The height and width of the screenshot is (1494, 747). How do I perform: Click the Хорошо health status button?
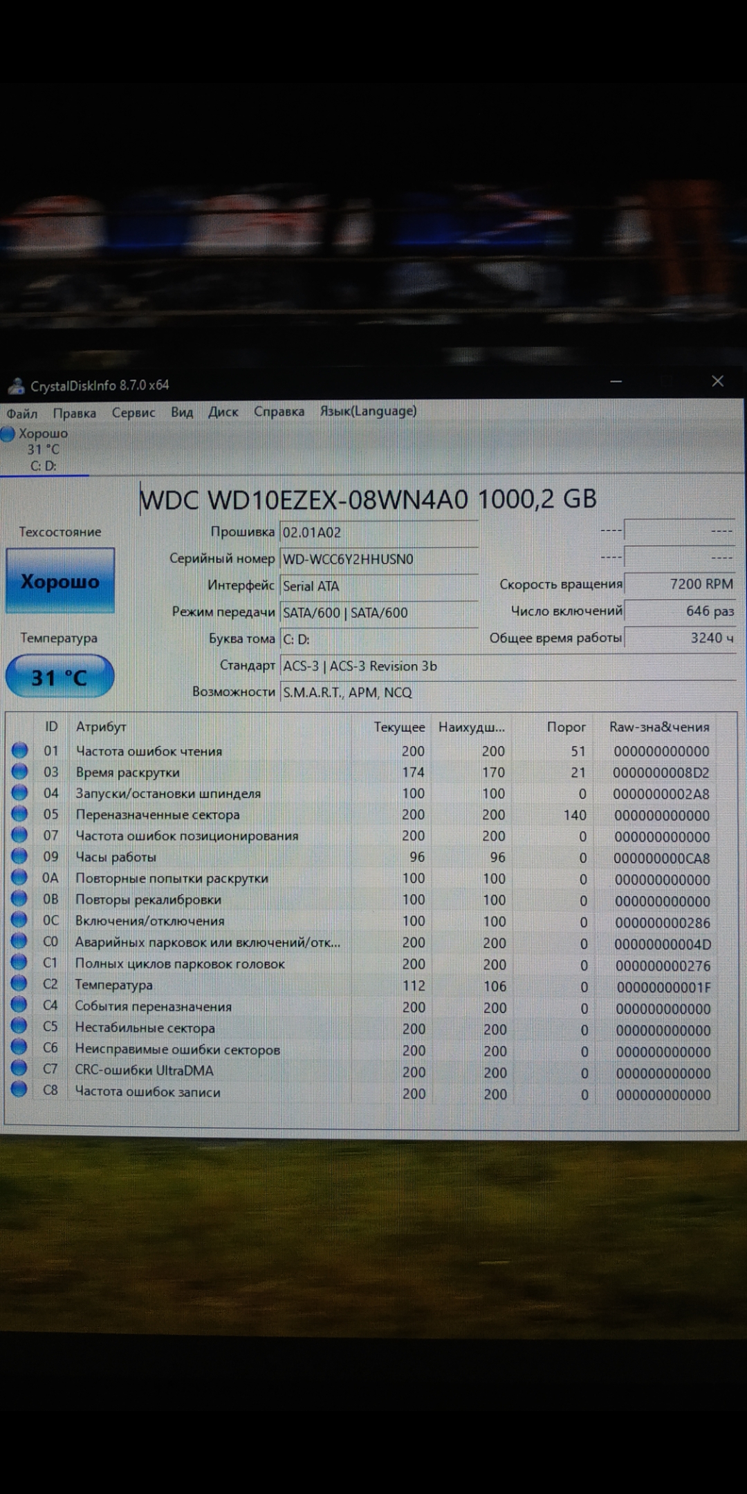[60, 581]
